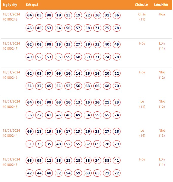
Task: Click ball 36 in draw #0180248
Action: [117, 15]
